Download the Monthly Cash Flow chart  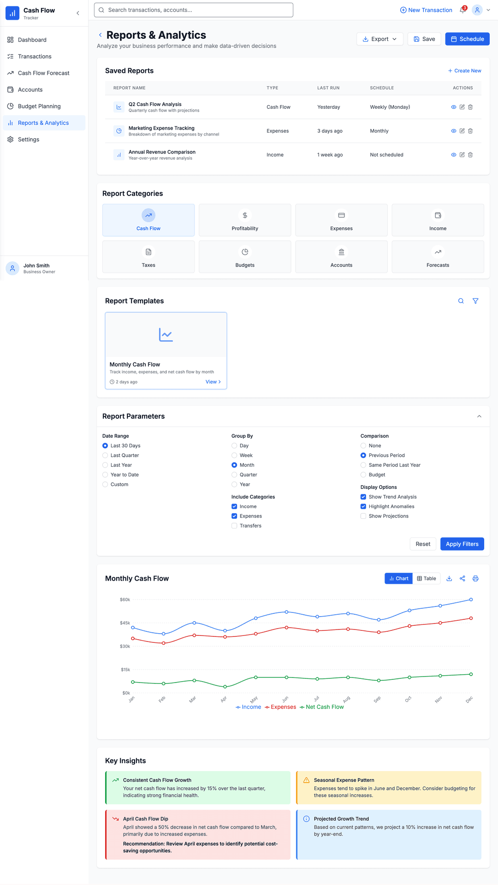pyautogui.click(x=449, y=579)
